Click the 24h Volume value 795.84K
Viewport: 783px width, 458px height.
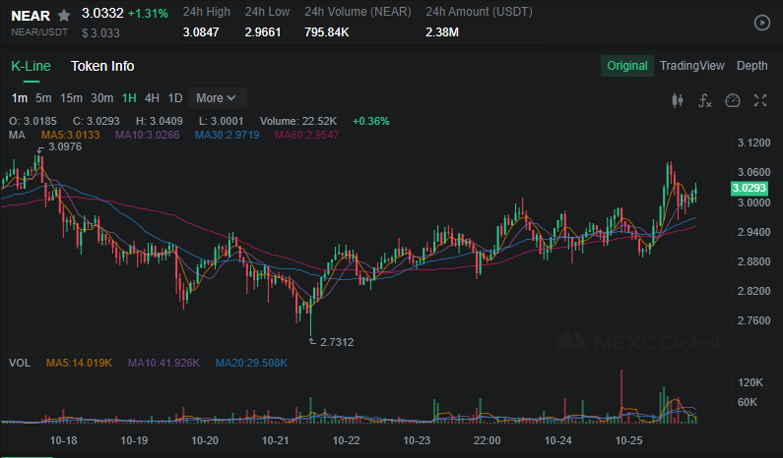pyautogui.click(x=327, y=32)
